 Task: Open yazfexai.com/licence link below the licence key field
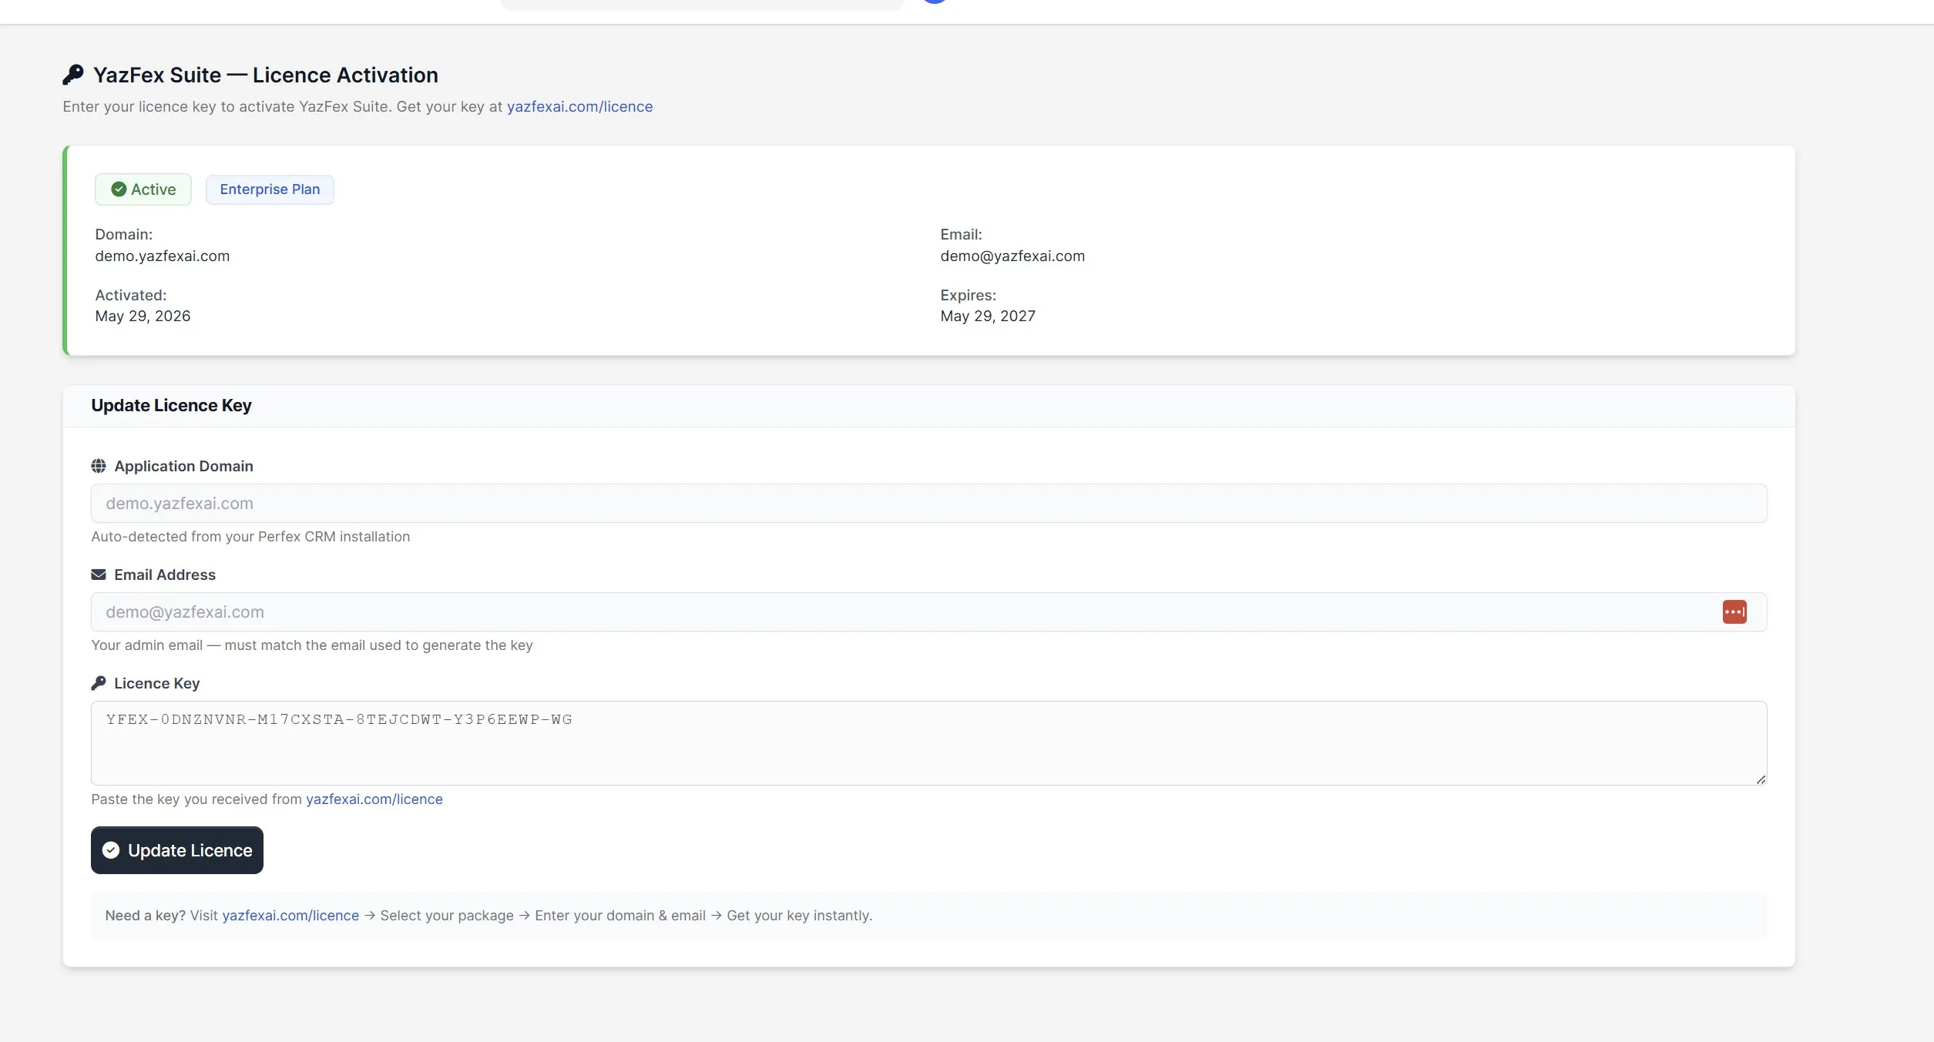coord(374,799)
